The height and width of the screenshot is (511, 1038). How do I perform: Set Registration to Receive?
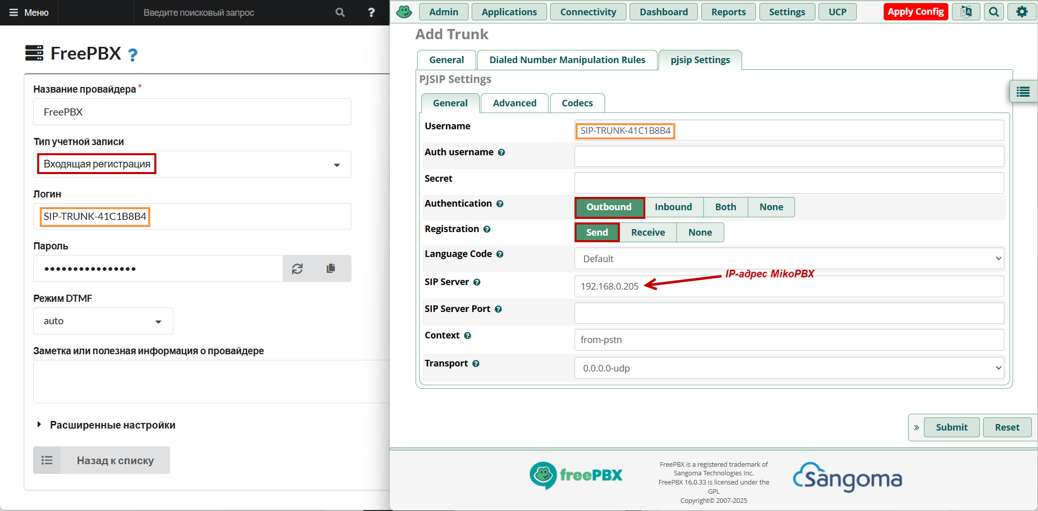click(647, 233)
